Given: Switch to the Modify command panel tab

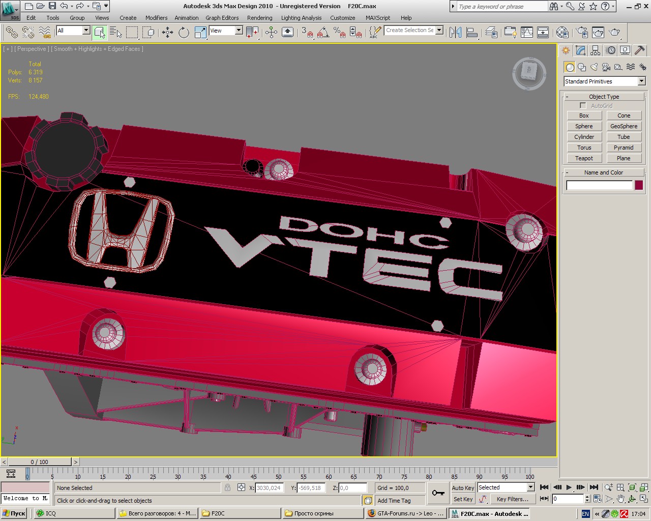Looking at the screenshot, I should click(581, 50).
